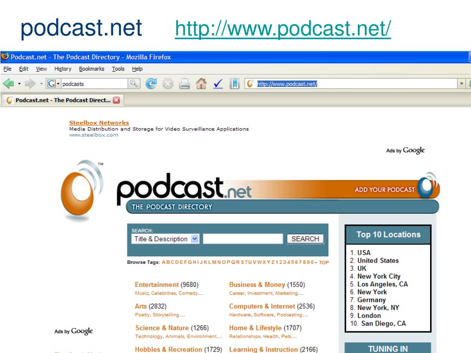Click the Storytelling subcategory link
The height and width of the screenshot is (353, 471).
pyautogui.click(x=166, y=315)
